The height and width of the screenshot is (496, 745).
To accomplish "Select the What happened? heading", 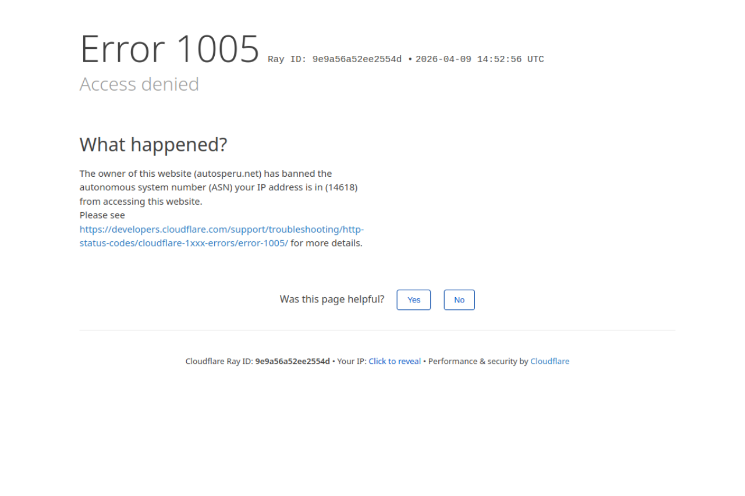I will (153, 145).
